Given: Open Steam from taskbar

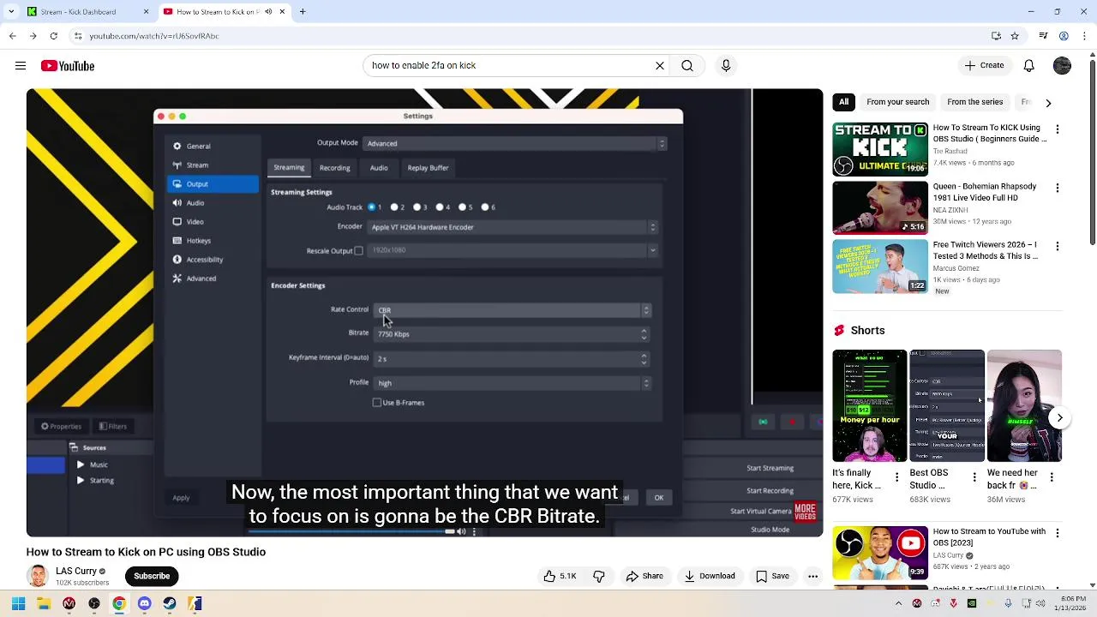Looking at the screenshot, I should [170, 604].
